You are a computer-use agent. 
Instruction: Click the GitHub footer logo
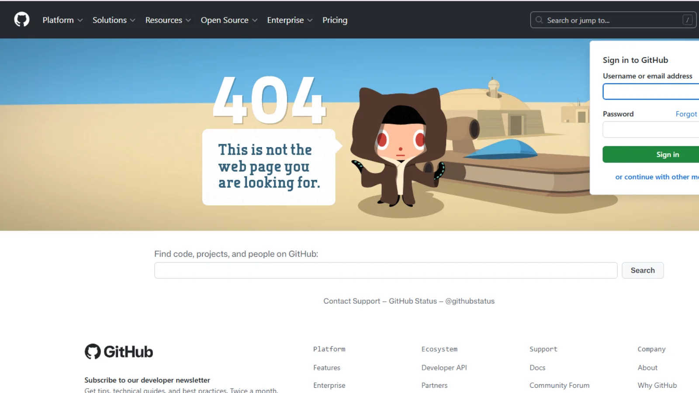[119, 352]
